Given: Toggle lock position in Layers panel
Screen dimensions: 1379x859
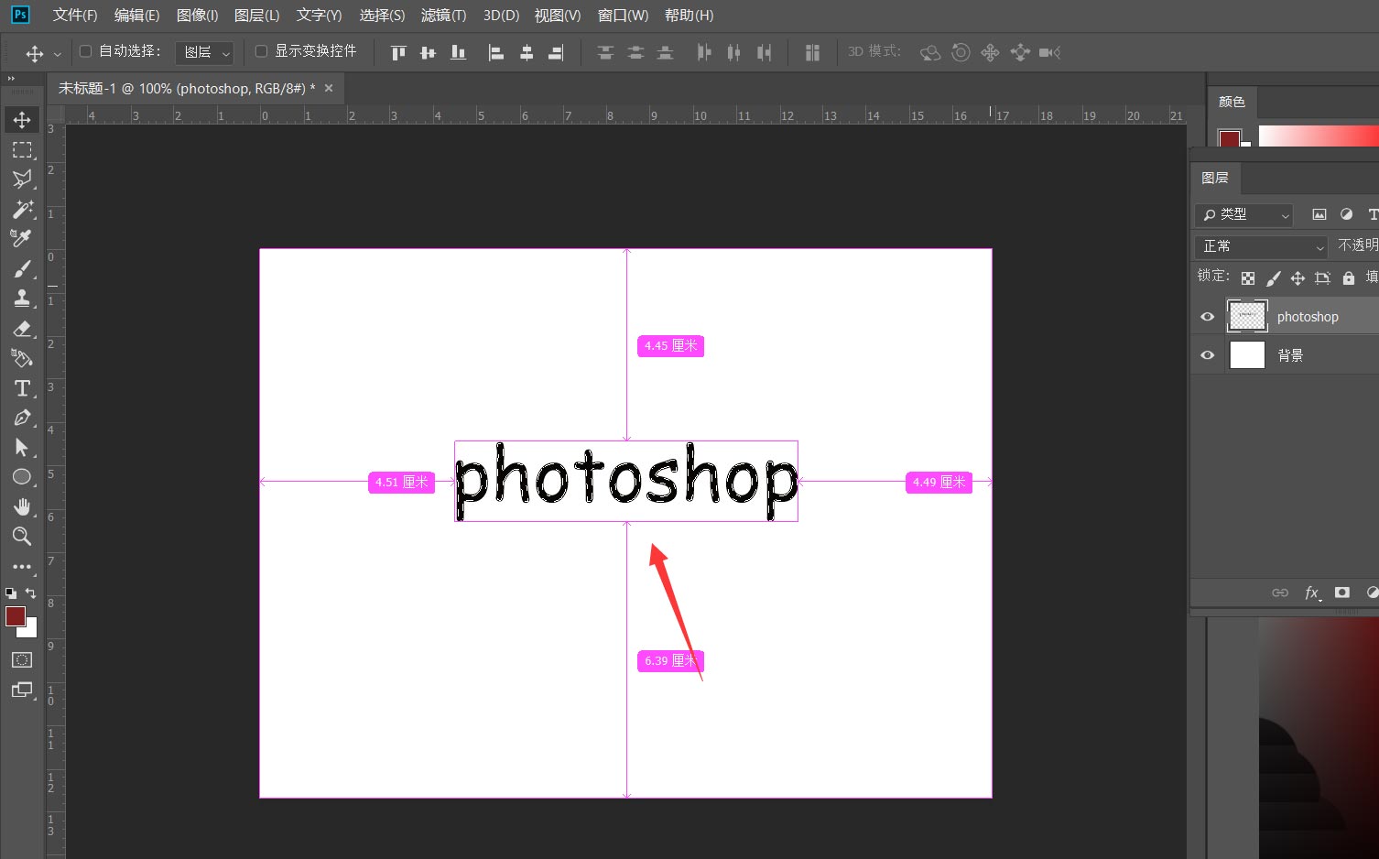Looking at the screenshot, I should tap(1298, 277).
